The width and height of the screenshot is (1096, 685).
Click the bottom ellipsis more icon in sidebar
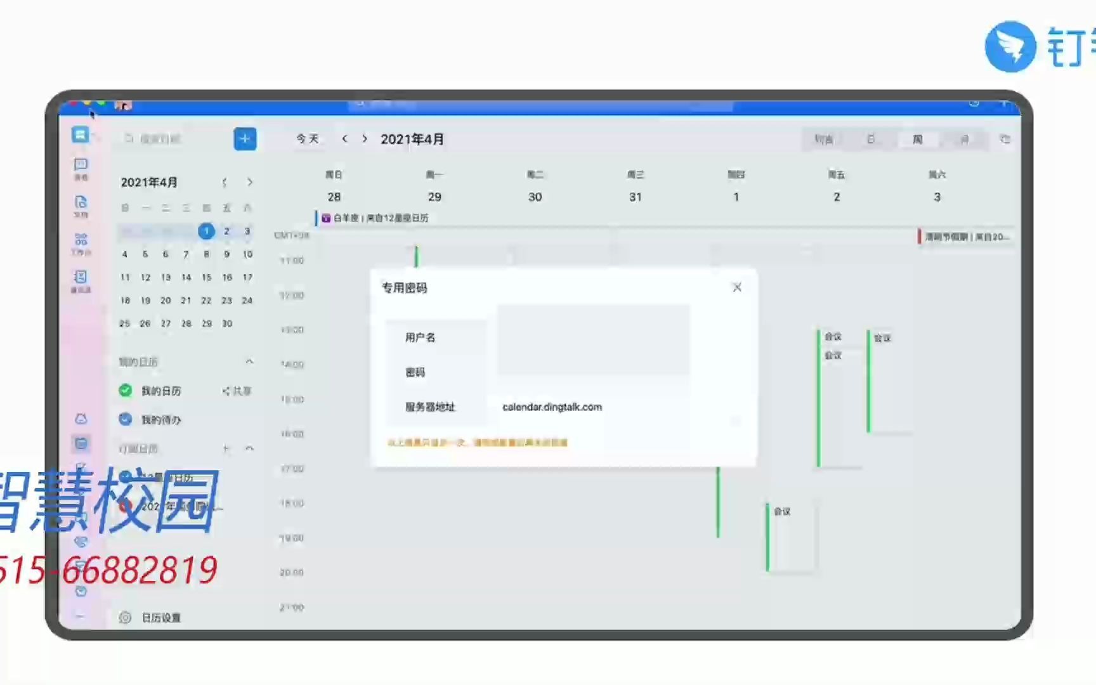pyautogui.click(x=81, y=615)
